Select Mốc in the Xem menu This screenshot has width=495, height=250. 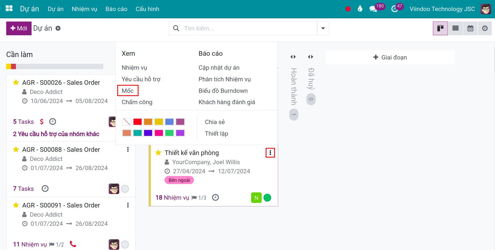[x=128, y=91]
